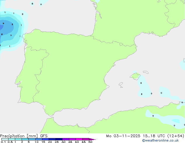Click the 0.1–0.5 mm palest legend swatch

5,139
